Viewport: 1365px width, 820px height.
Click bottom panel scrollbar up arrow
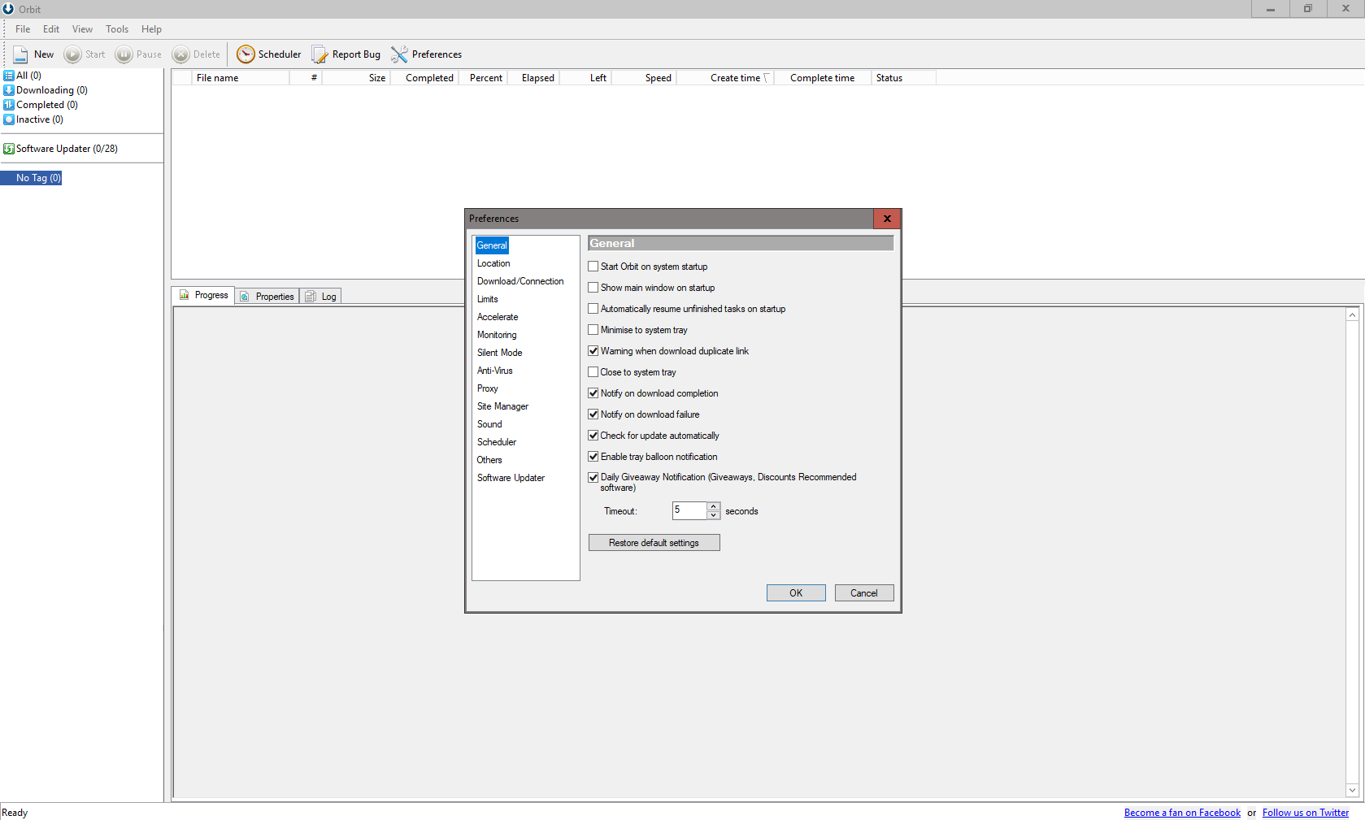point(1352,315)
